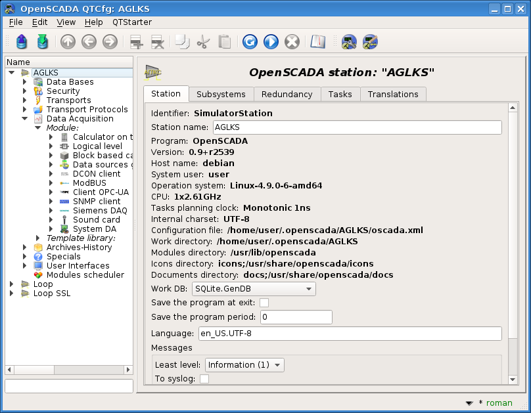The image size is (531, 413).
Task: Click the tree horizontal scrollbar right arrow
Action: tap(128, 370)
